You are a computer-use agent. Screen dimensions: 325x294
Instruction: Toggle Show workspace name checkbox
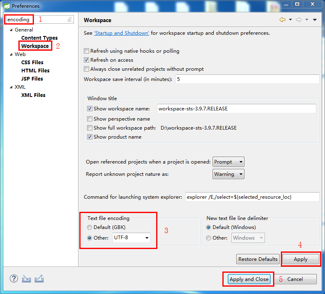(x=90, y=109)
